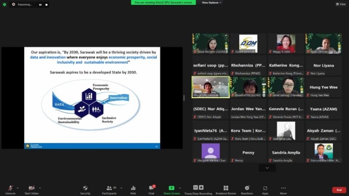The image size is (349, 196).
Task: Click the green encryption shield icon
Action: tap(4, 4)
